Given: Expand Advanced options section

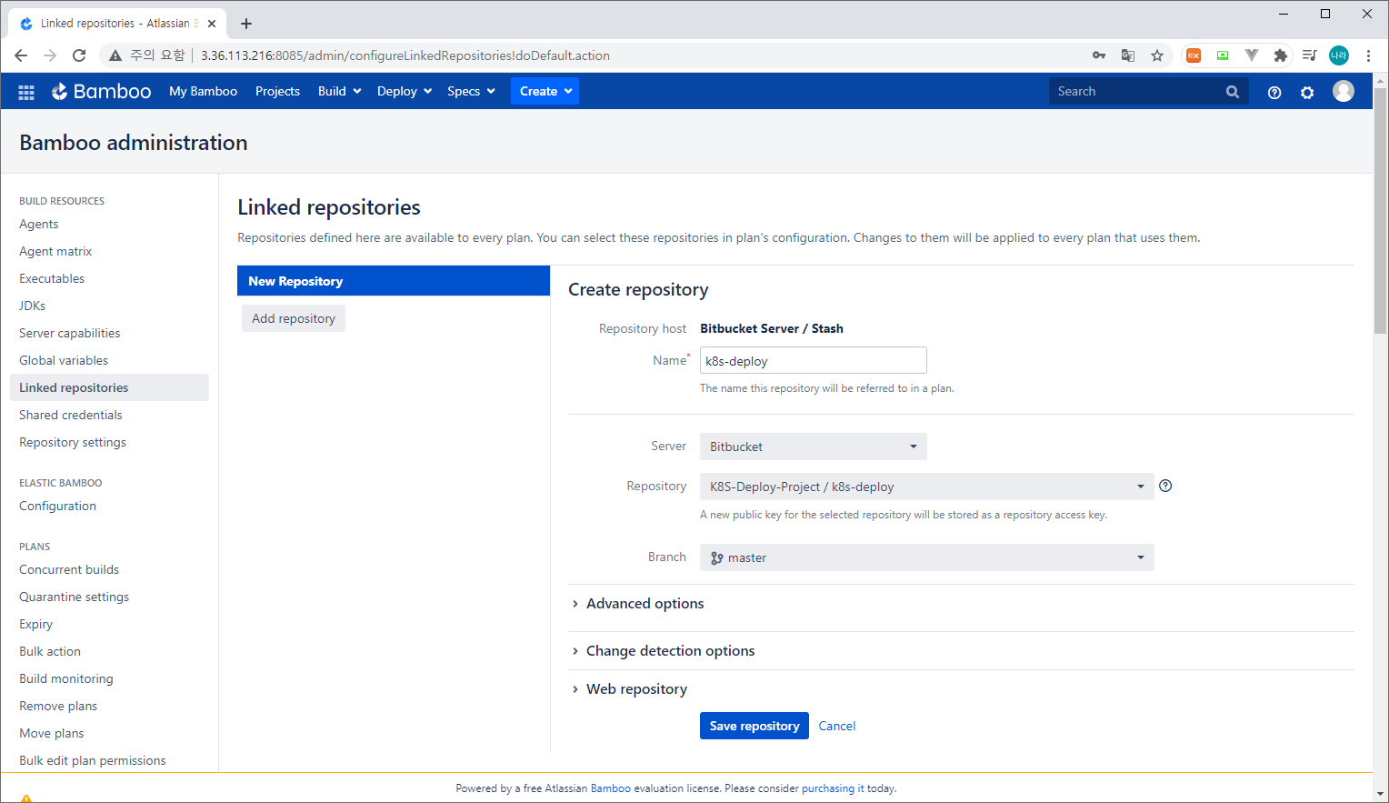Looking at the screenshot, I should [645, 604].
